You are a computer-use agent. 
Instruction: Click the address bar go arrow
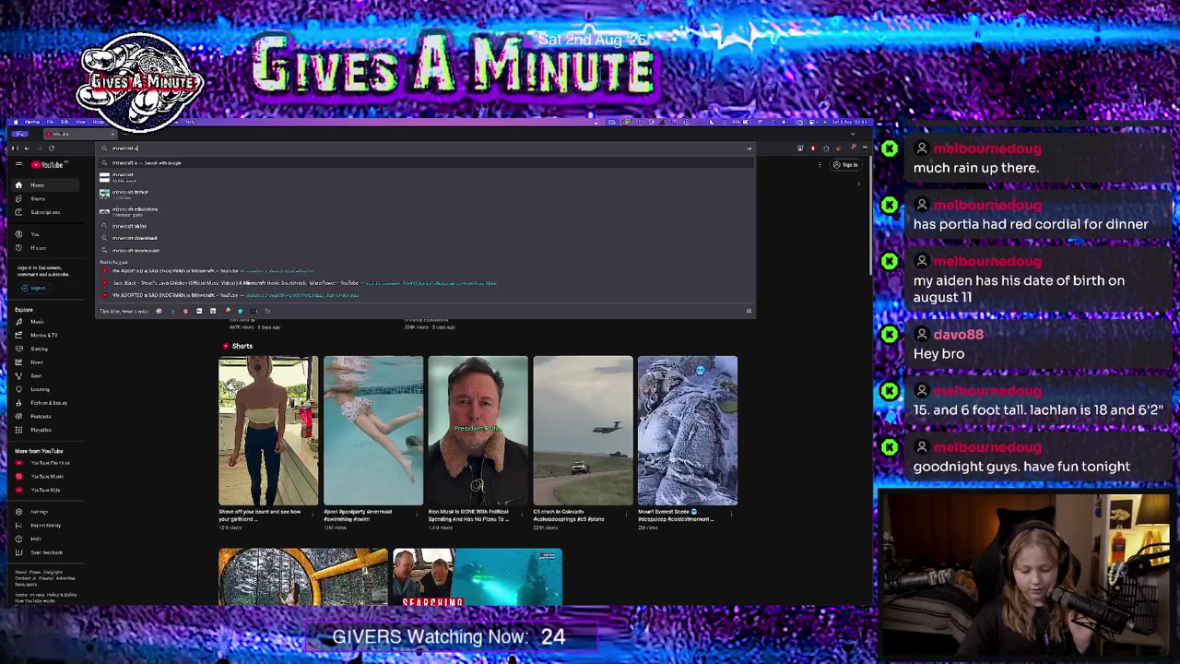tap(749, 148)
